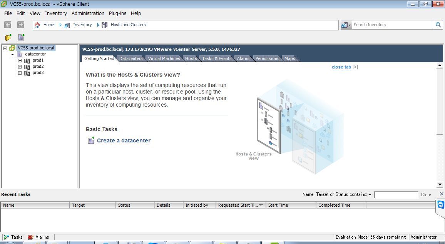The image size is (445, 244).
Task: Click the Recent Tasks filter text box
Action: pos(396,195)
